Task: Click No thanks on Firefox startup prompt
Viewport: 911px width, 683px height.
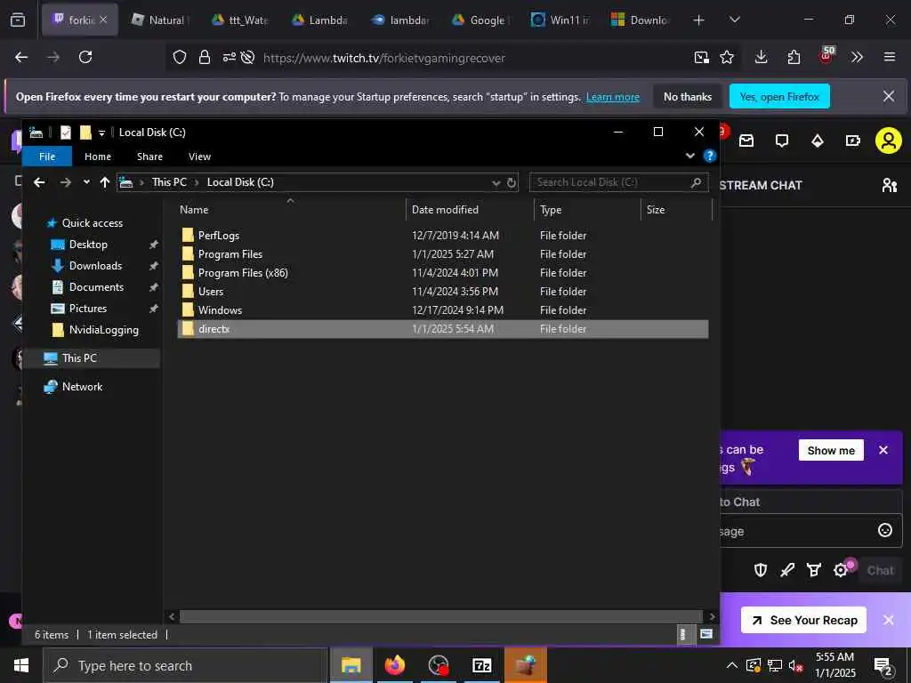Action: coord(688,97)
